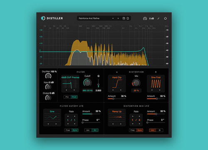Open the Hard Clip distortion A selector
This screenshot has width=208, height=150.
pos(117,77)
